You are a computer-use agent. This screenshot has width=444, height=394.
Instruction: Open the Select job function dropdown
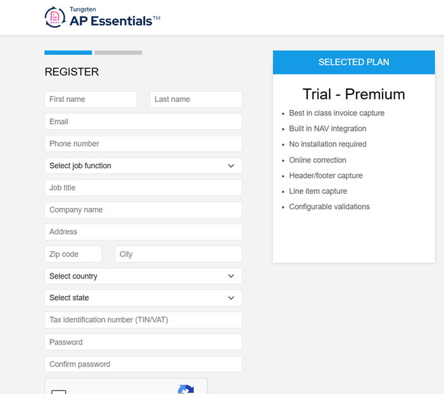(x=144, y=166)
